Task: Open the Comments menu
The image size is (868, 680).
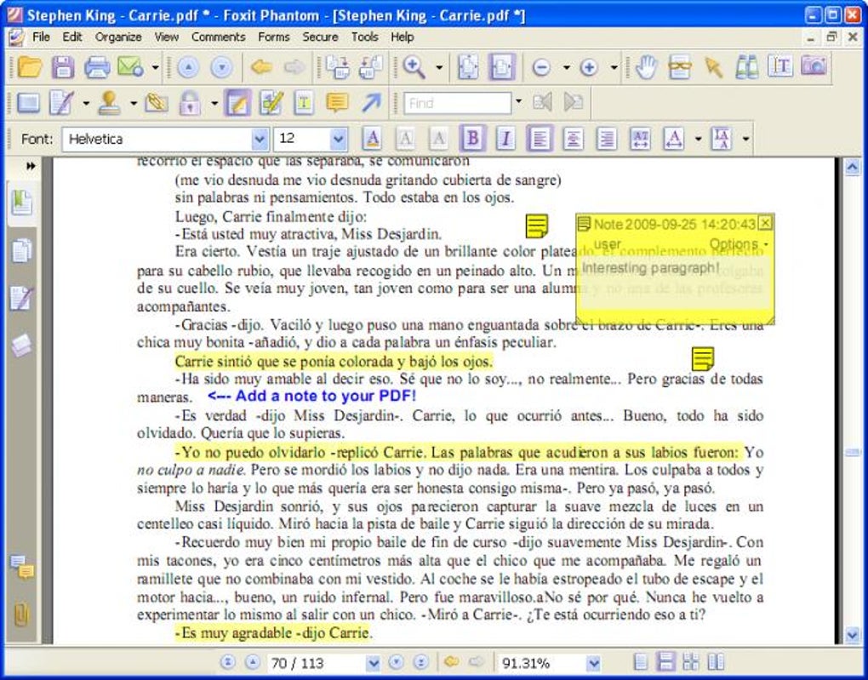Action: (218, 37)
